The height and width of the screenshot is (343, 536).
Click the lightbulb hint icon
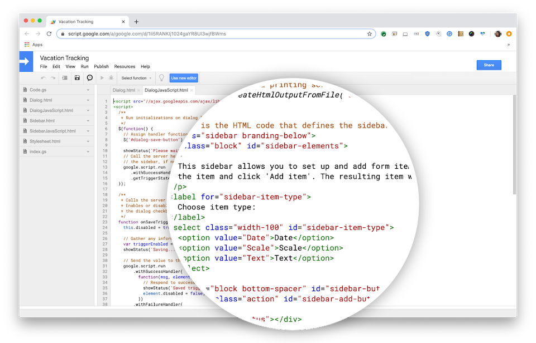coord(162,77)
